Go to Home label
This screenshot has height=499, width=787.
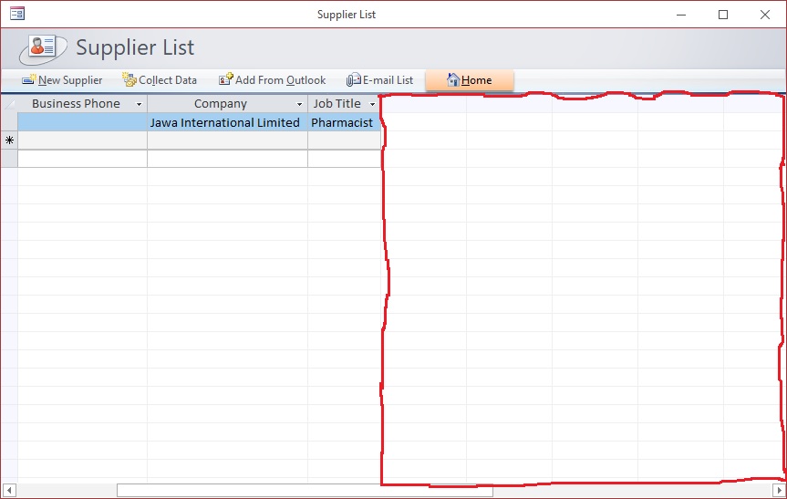point(476,80)
